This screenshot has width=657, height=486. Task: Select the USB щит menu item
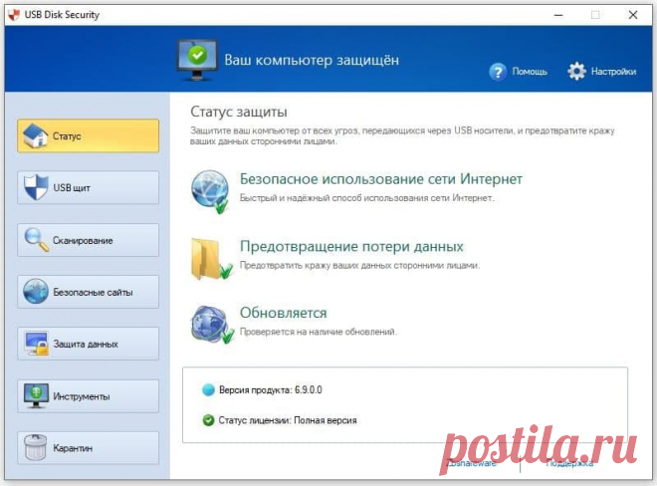click(88, 187)
